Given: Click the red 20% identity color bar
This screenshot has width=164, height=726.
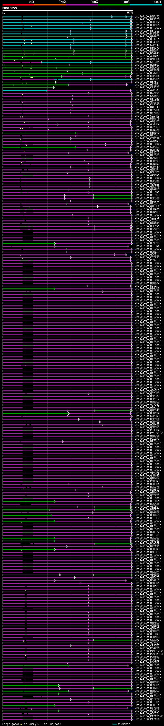Looking at the screenshot, I should [x=18, y=5].
